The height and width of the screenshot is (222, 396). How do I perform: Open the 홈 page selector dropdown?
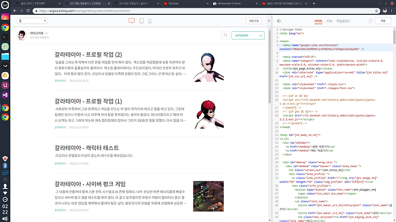point(32,21)
